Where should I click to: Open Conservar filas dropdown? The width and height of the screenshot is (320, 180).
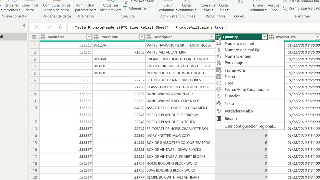209,7
